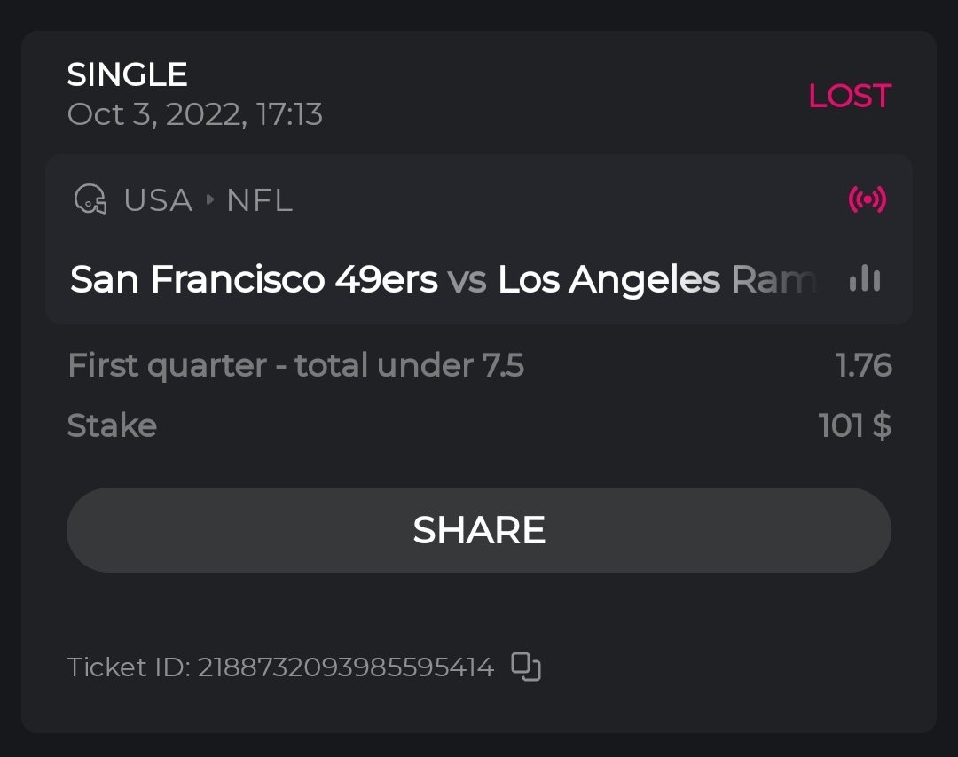The width and height of the screenshot is (958, 757).
Task: Click the 1.76 odds value
Action: (x=863, y=365)
